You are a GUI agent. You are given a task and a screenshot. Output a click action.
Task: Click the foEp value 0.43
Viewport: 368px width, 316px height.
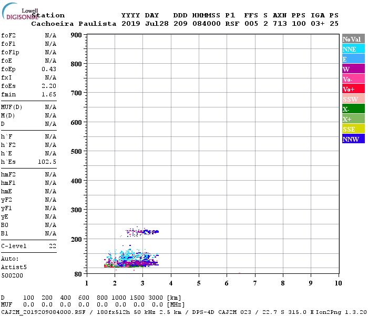pyautogui.click(x=49, y=69)
